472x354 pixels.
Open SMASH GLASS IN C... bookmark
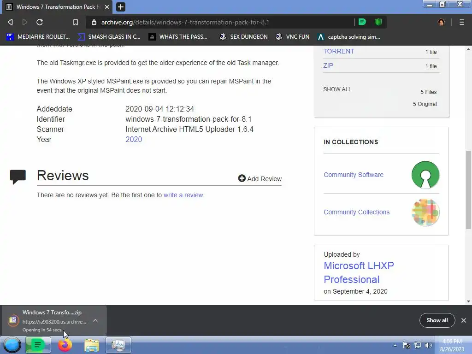pyautogui.click(x=109, y=37)
